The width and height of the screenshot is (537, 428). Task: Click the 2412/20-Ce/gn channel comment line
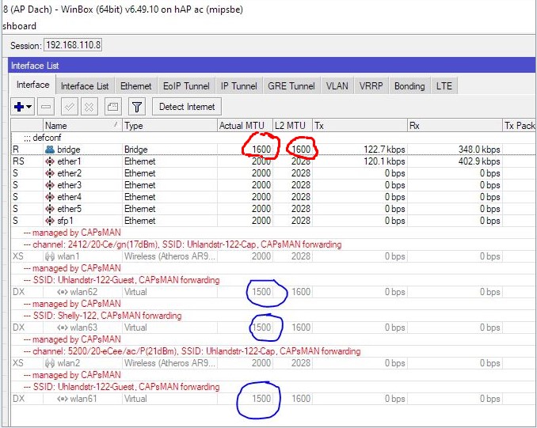(182, 244)
